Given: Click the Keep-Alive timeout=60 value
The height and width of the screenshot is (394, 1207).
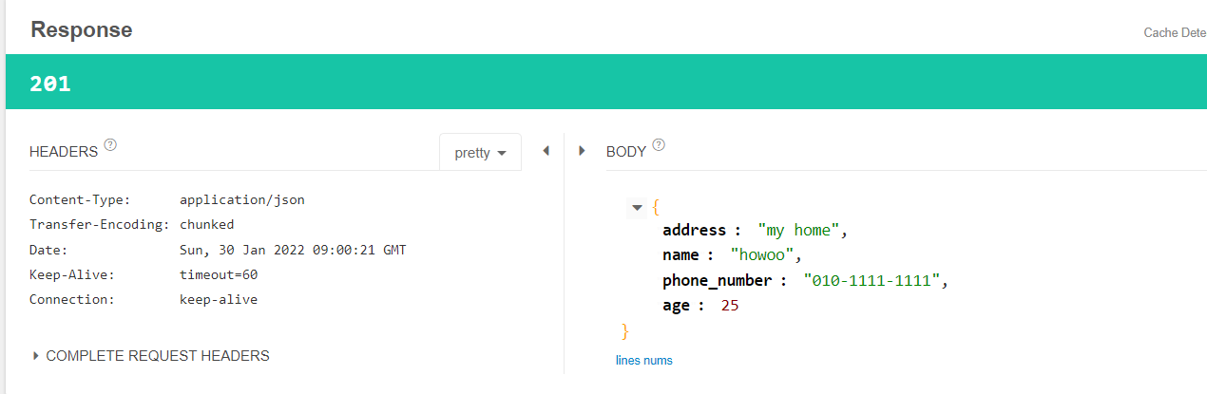Looking at the screenshot, I should point(219,274).
